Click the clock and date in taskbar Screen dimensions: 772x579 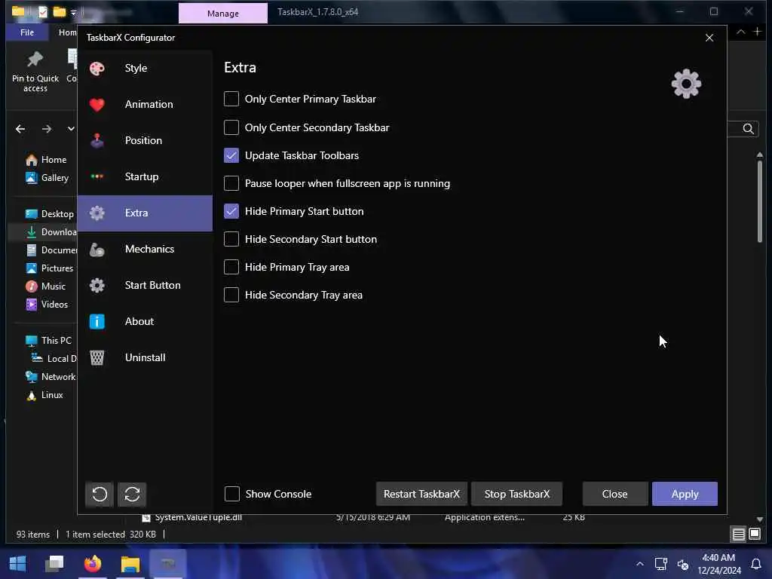(718, 564)
